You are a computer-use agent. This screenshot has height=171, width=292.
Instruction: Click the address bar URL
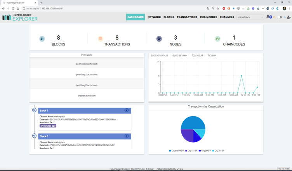pos(52,9)
